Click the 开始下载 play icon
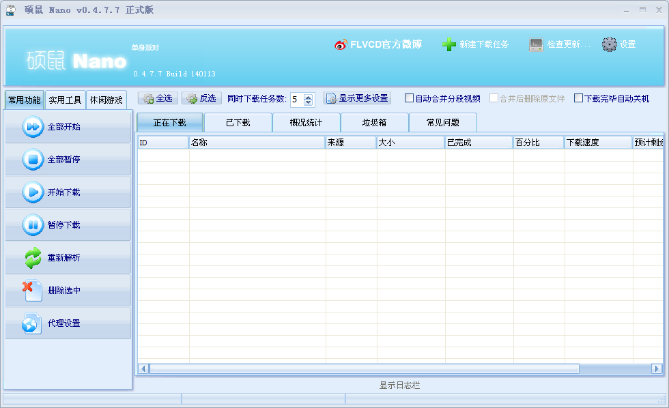The image size is (669, 408). [x=33, y=192]
